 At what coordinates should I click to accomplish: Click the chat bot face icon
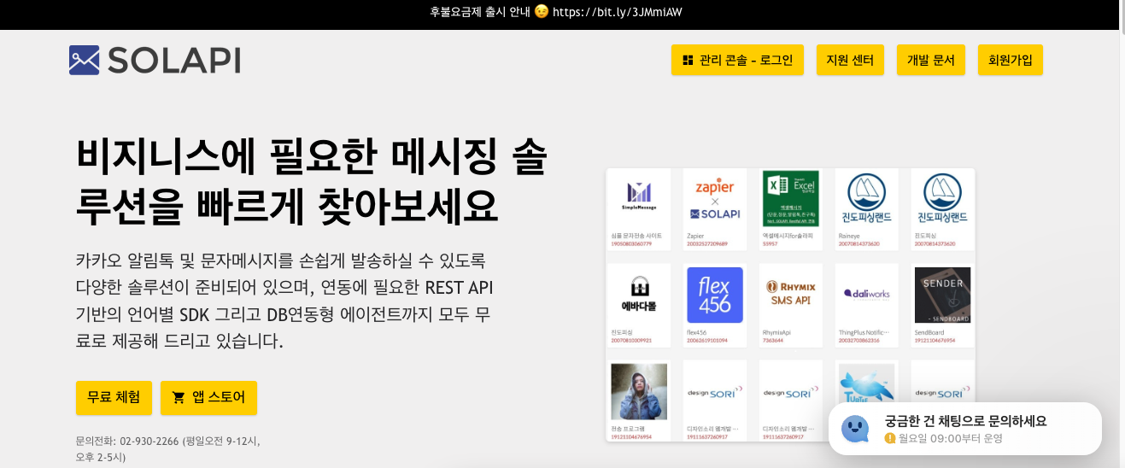point(855,429)
